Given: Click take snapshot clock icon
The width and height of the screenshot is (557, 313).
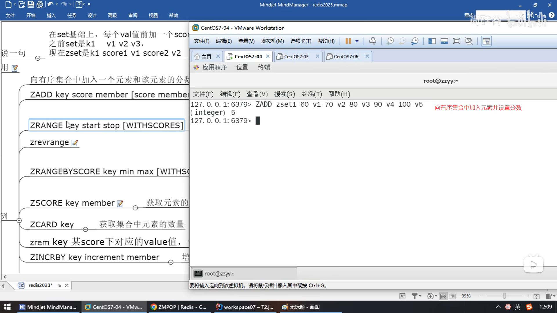Looking at the screenshot, I should (390, 41).
